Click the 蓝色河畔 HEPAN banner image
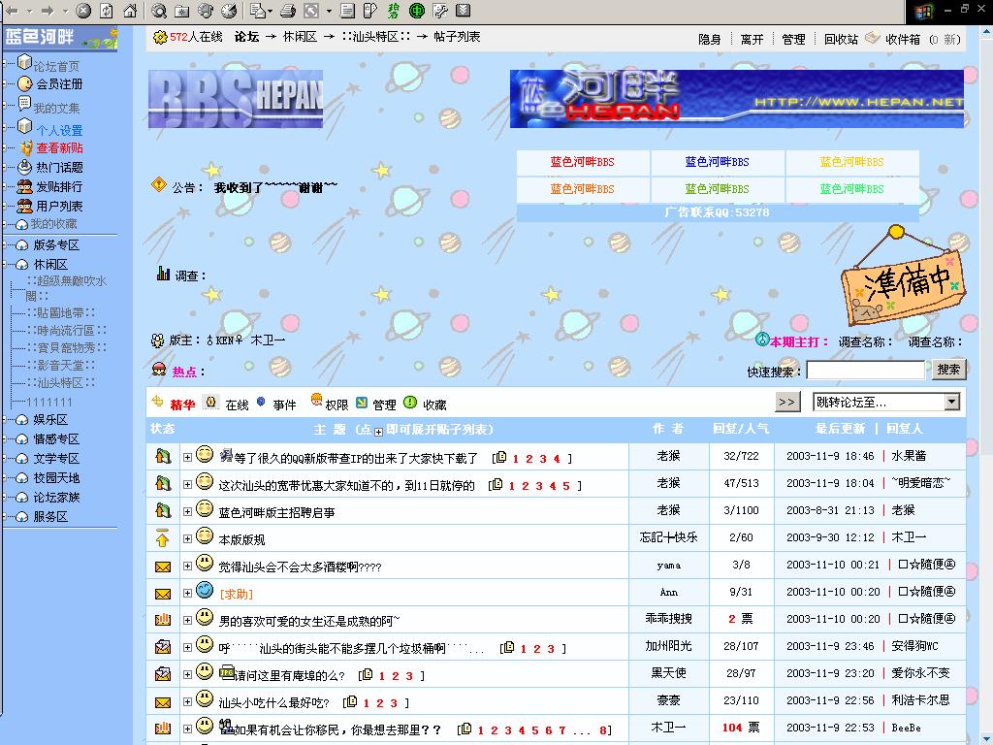Image resolution: width=993 pixels, height=745 pixels. pyautogui.click(x=737, y=99)
